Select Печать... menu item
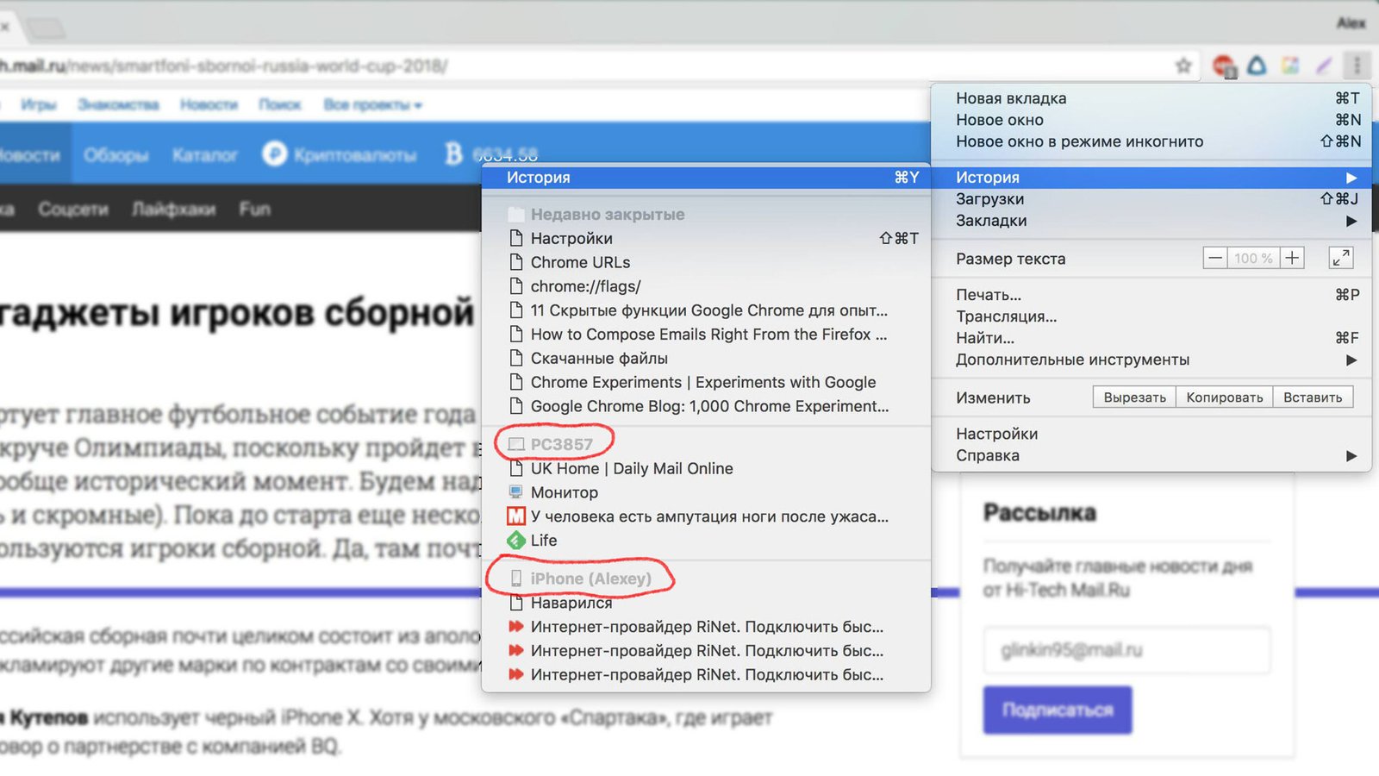This screenshot has width=1379, height=776. click(1151, 295)
